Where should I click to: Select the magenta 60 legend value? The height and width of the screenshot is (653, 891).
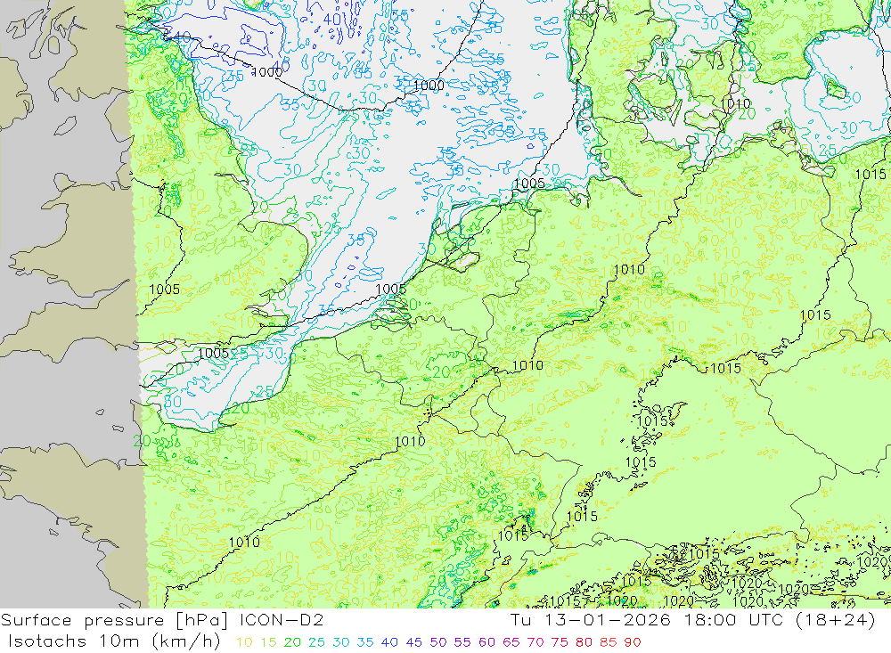486,642
